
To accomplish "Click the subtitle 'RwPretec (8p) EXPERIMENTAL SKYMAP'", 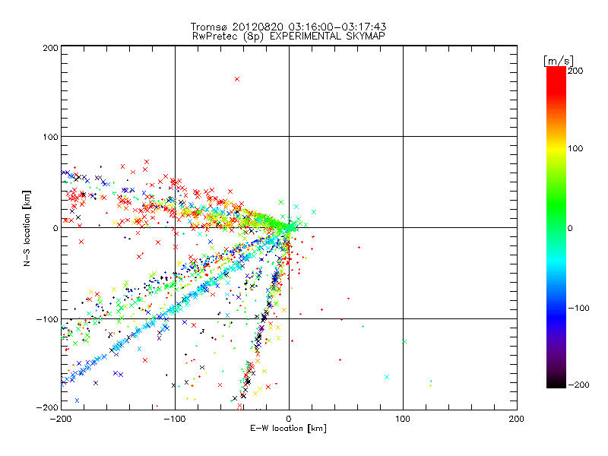I will tap(289, 36).
